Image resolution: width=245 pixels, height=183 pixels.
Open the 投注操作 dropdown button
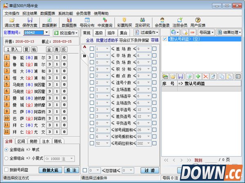pos(66,33)
